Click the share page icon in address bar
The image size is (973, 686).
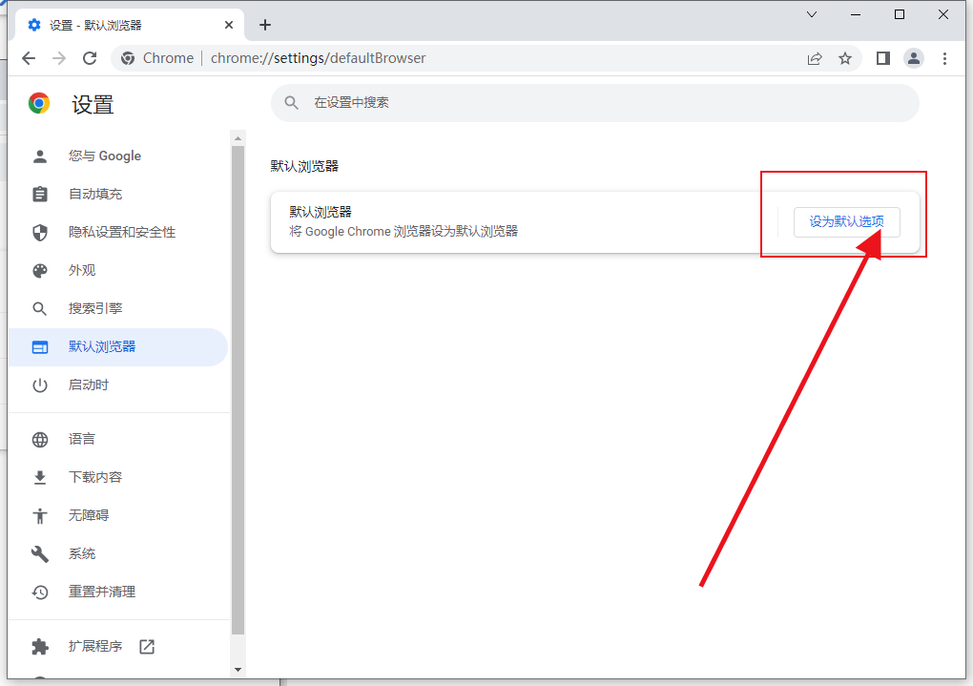[815, 58]
